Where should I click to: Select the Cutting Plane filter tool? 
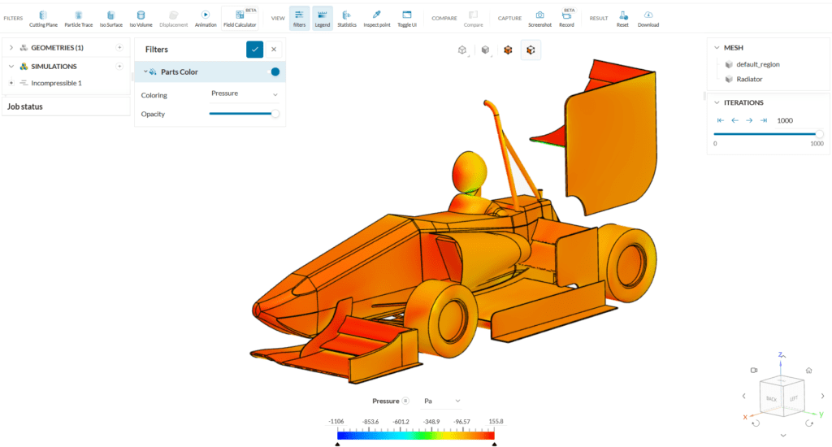pos(43,18)
